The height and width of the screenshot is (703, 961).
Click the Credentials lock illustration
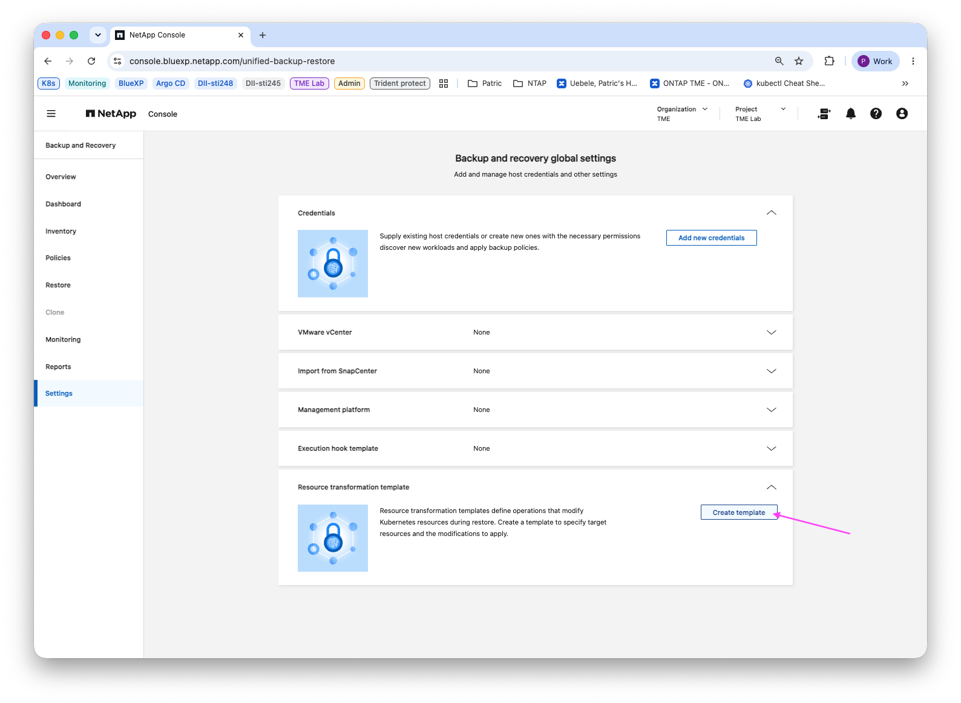pyautogui.click(x=333, y=263)
